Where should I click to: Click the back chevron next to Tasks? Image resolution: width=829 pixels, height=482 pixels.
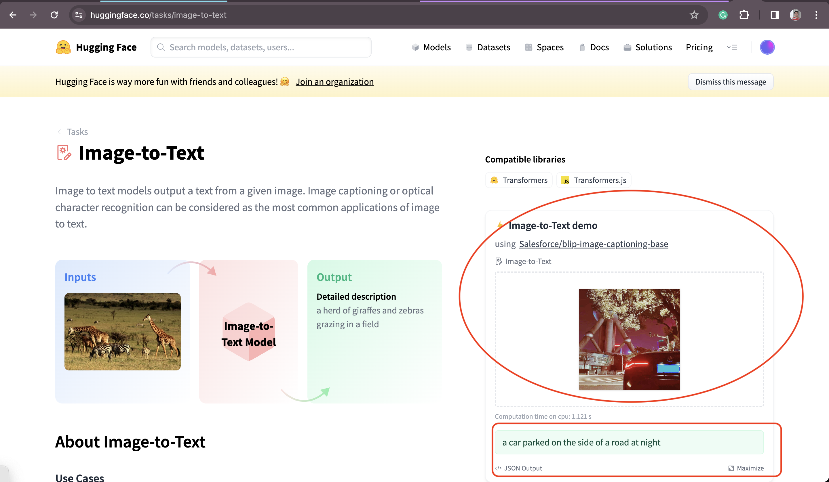pyautogui.click(x=59, y=132)
